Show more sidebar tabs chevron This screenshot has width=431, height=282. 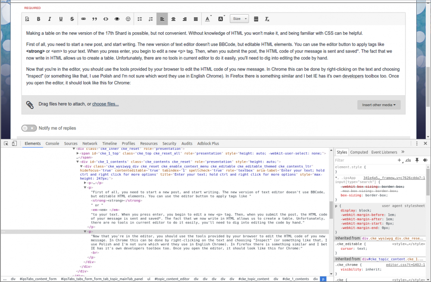pos(403,152)
